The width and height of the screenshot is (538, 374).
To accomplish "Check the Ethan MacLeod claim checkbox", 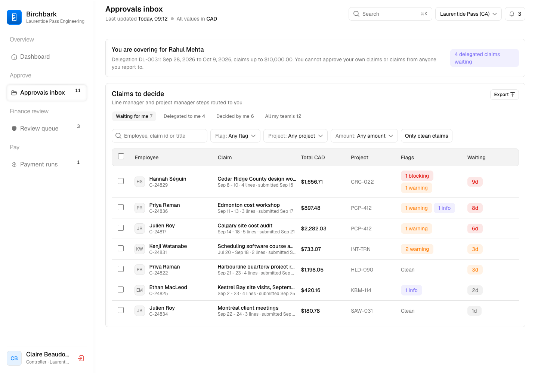I will [121, 289].
